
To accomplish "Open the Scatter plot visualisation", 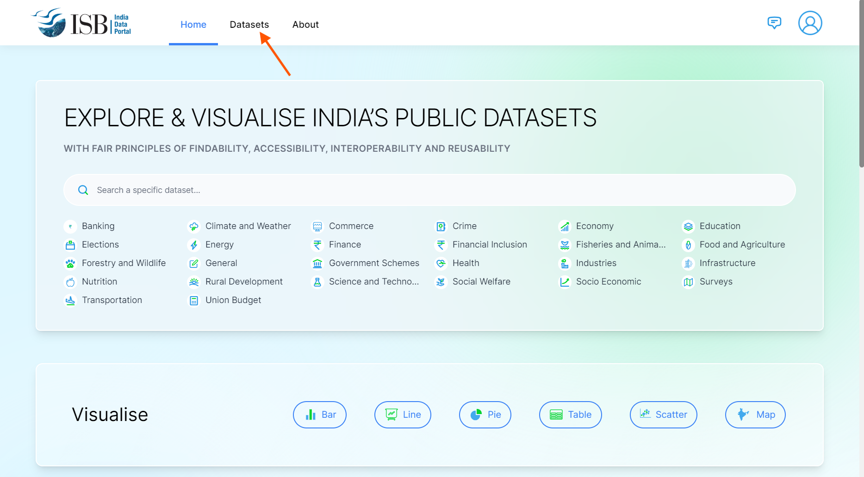I will coord(663,415).
